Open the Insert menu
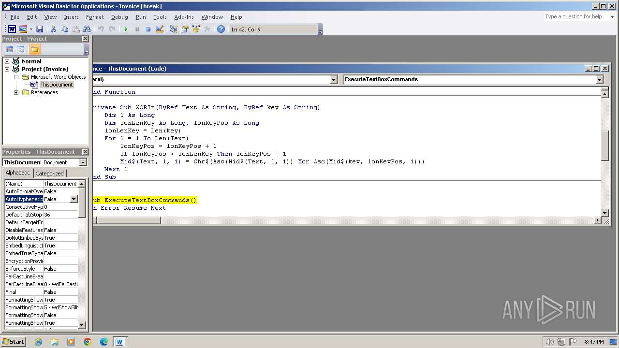Viewport: 619px width, 348px height. [x=71, y=17]
